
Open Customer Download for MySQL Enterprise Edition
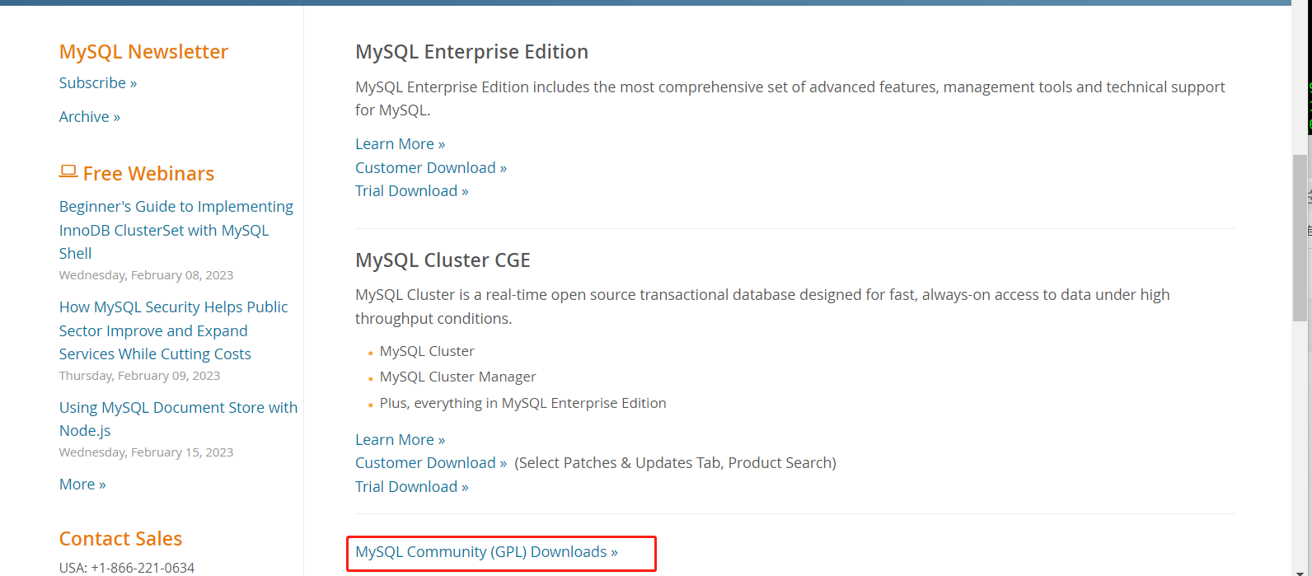[431, 167]
